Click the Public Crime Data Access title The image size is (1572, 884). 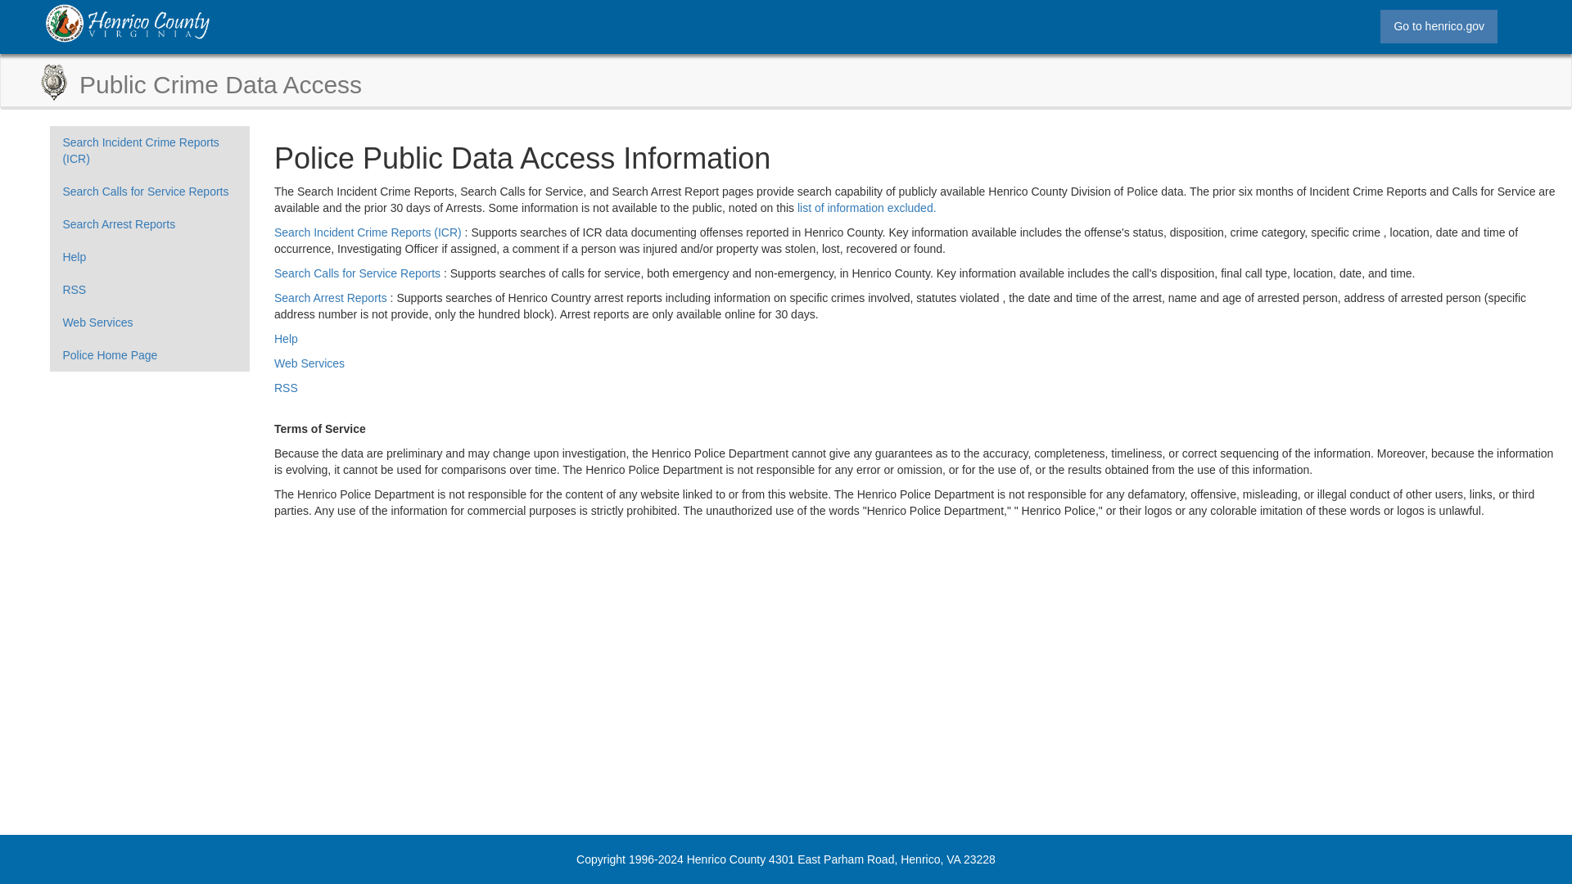click(220, 85)
